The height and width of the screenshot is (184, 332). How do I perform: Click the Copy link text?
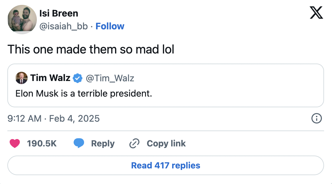coord(166,143)
